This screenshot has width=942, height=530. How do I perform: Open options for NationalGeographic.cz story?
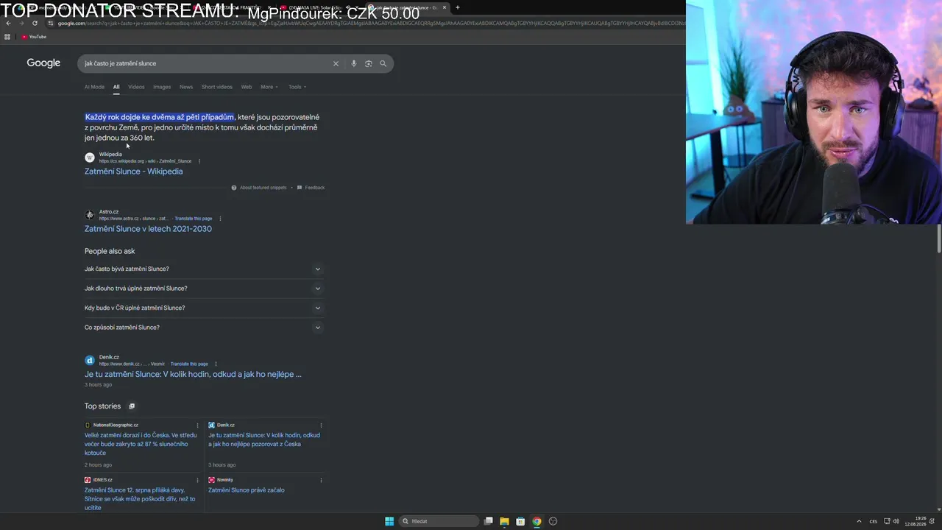(197, 425)
